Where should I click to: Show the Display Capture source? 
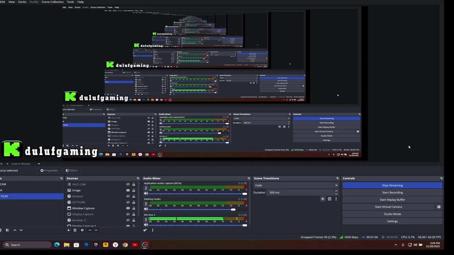click(x=128, y=214)
